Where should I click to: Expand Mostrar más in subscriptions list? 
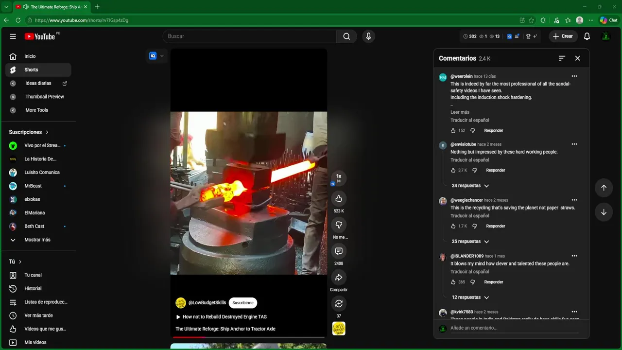[x=38, y=240]
